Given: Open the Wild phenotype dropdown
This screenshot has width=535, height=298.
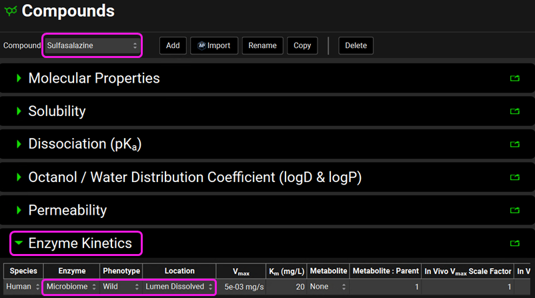Looking at the screenshot, I should (121, 287).
